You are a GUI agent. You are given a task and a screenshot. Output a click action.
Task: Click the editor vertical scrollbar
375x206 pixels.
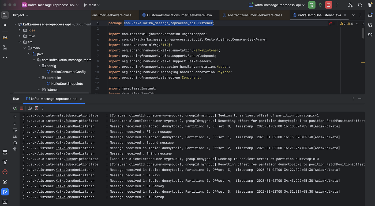363,33
